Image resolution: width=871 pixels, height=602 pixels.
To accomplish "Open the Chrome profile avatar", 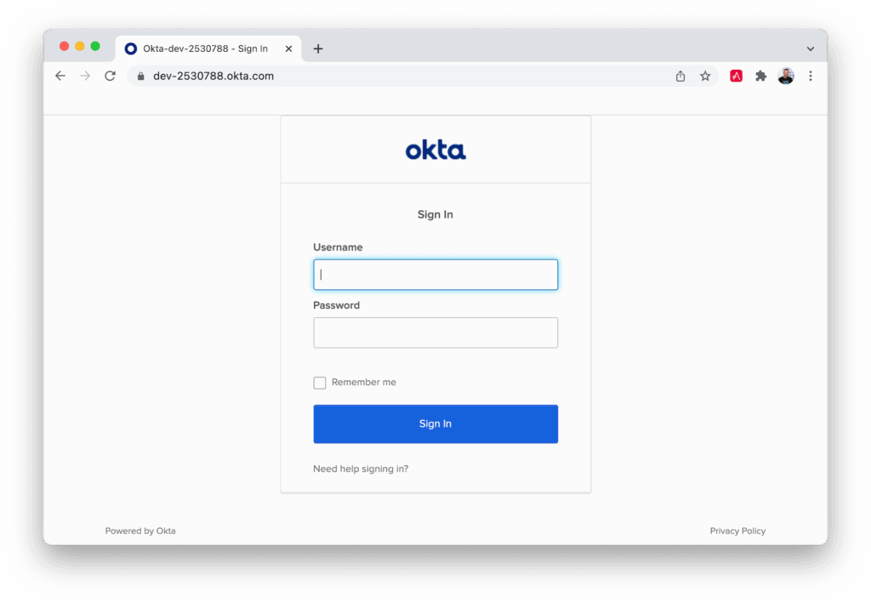I will click(x=785, y=76).
